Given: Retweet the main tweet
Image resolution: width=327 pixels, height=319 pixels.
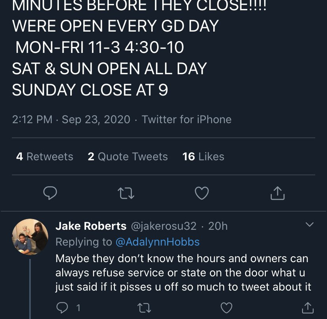Looking at the screenshot, I should 126,193.
